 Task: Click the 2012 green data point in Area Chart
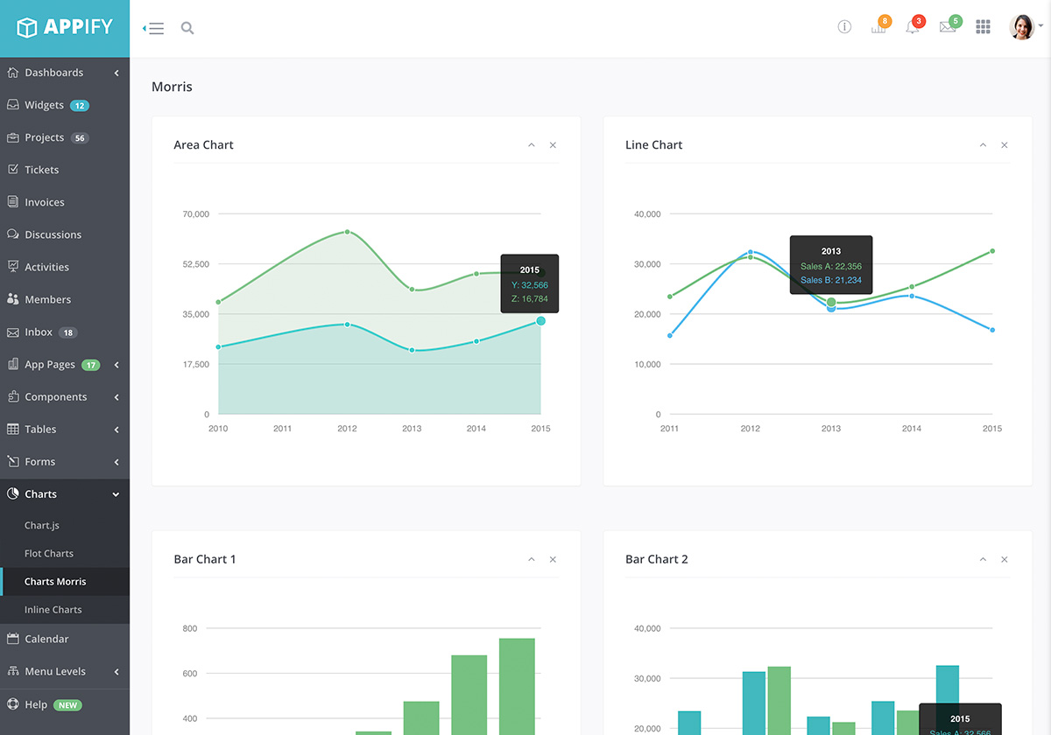348,232
